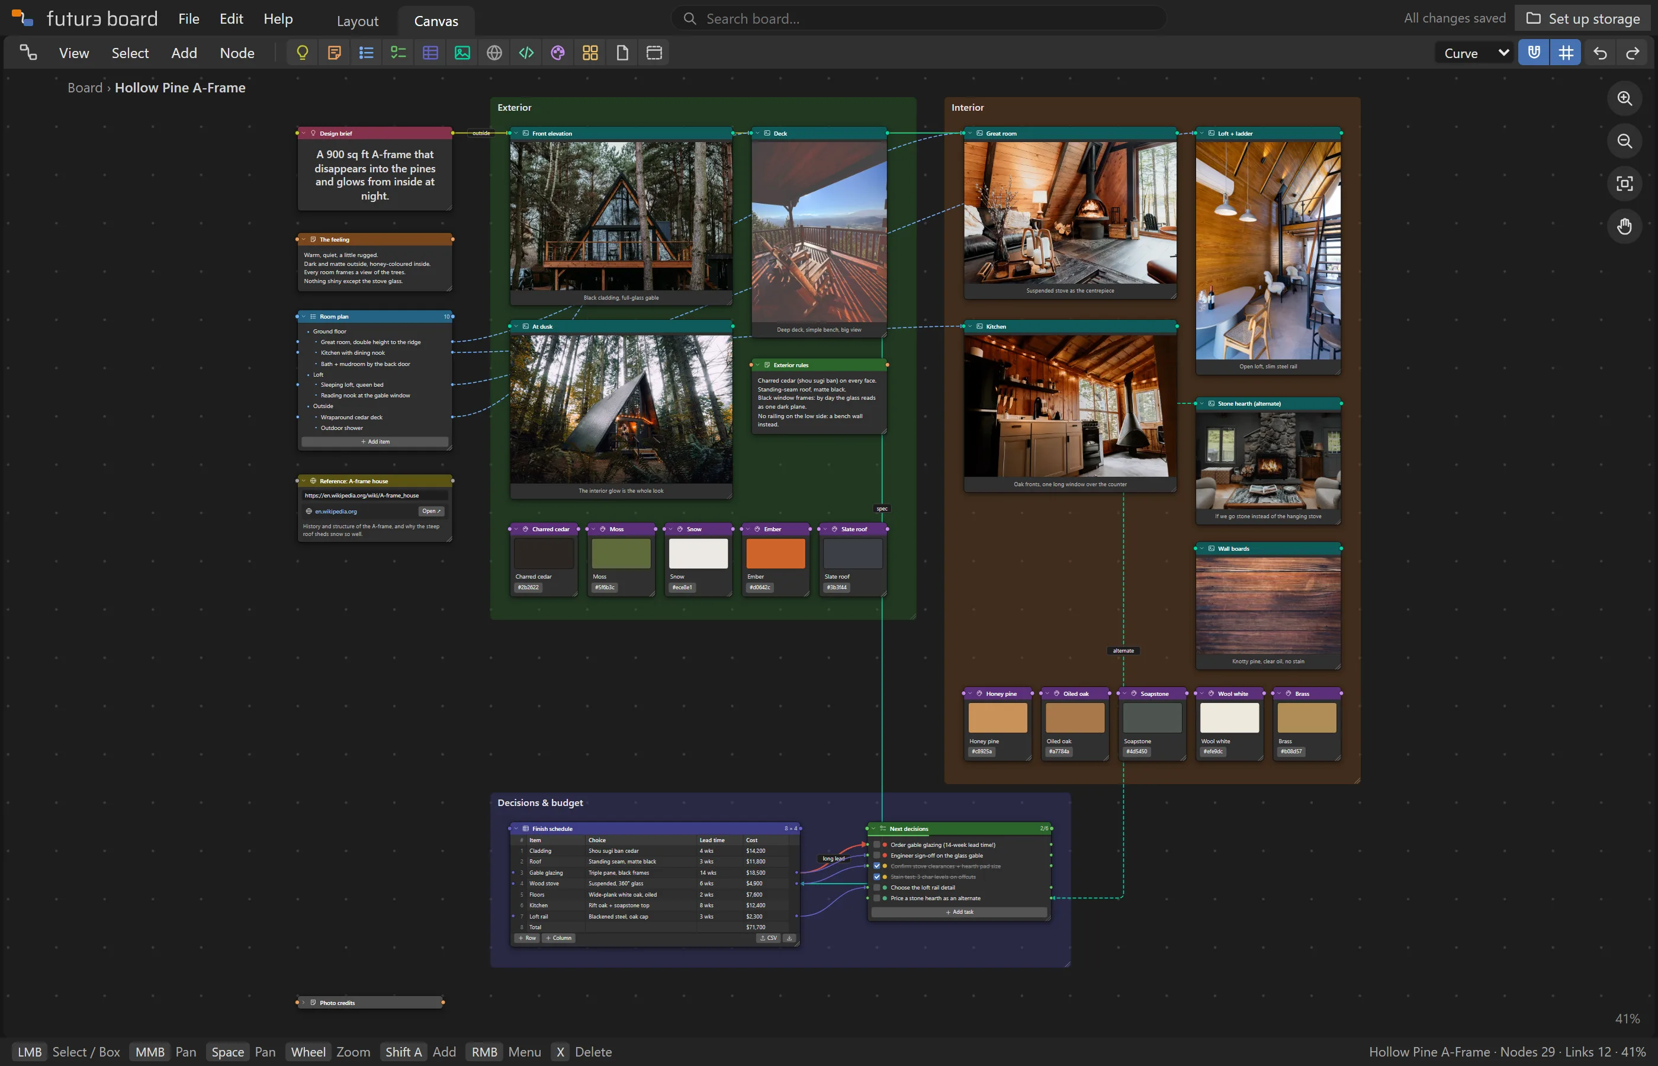Add a checklist node from toolbar
The height and width of the screenshot is (1066, 1658).
[398, 53]
